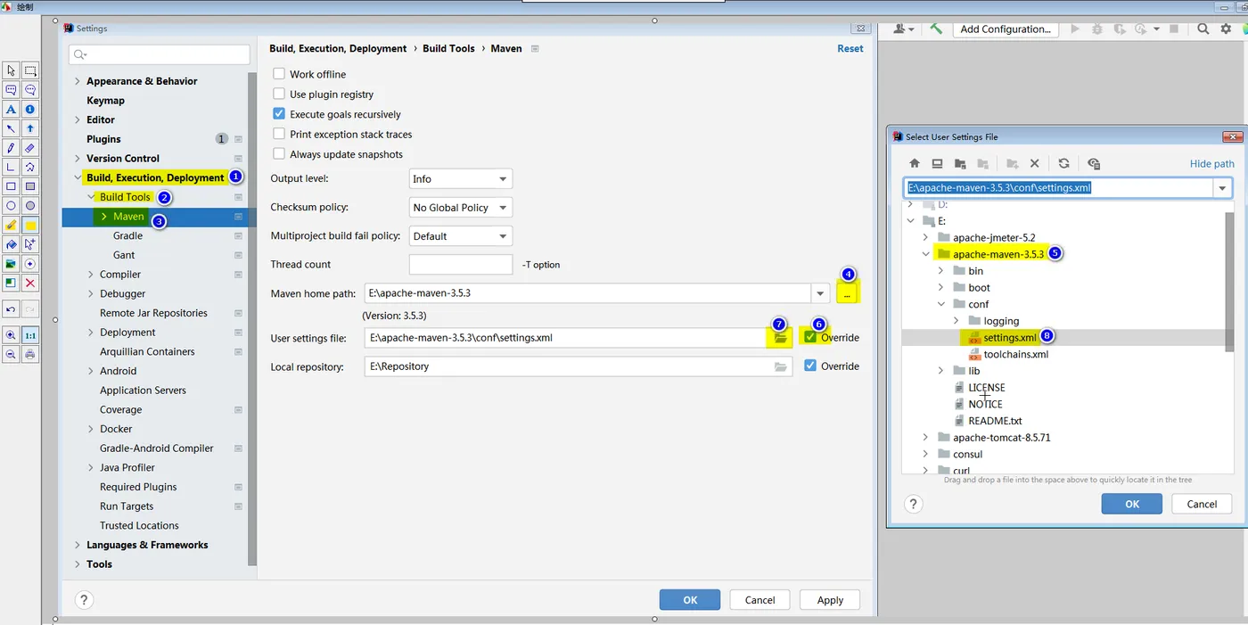Reset zoom with the 1:1 button
1248x625 pixels.
tap(30, 335)
